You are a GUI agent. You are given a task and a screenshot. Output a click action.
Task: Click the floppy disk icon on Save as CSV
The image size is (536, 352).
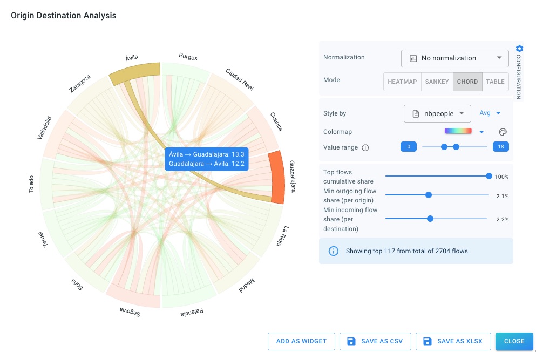(x=351, y=341)
